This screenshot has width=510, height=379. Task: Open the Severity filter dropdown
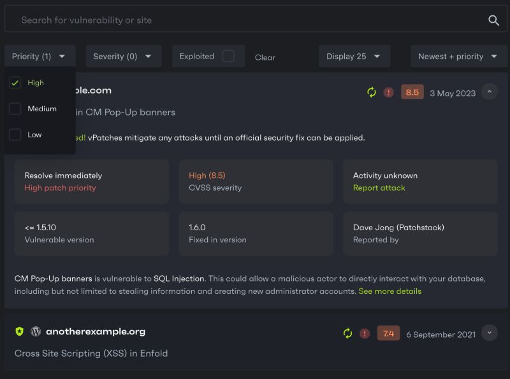(123, 56)
